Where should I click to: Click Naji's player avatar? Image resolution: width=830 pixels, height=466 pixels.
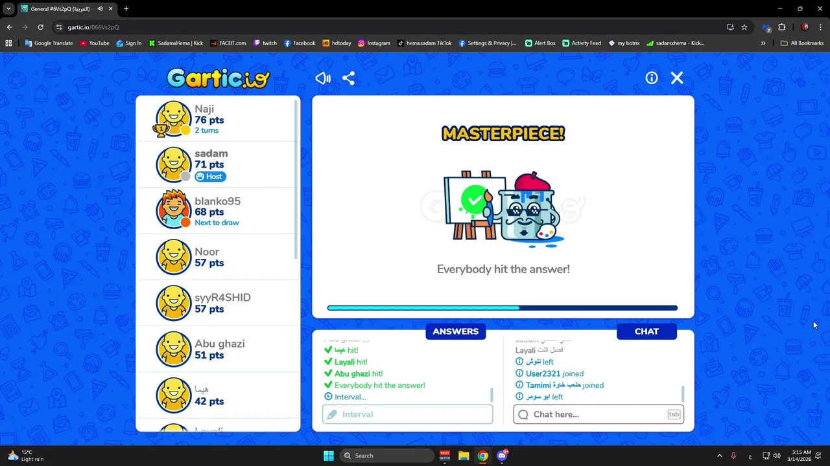(x=173, y=119)
